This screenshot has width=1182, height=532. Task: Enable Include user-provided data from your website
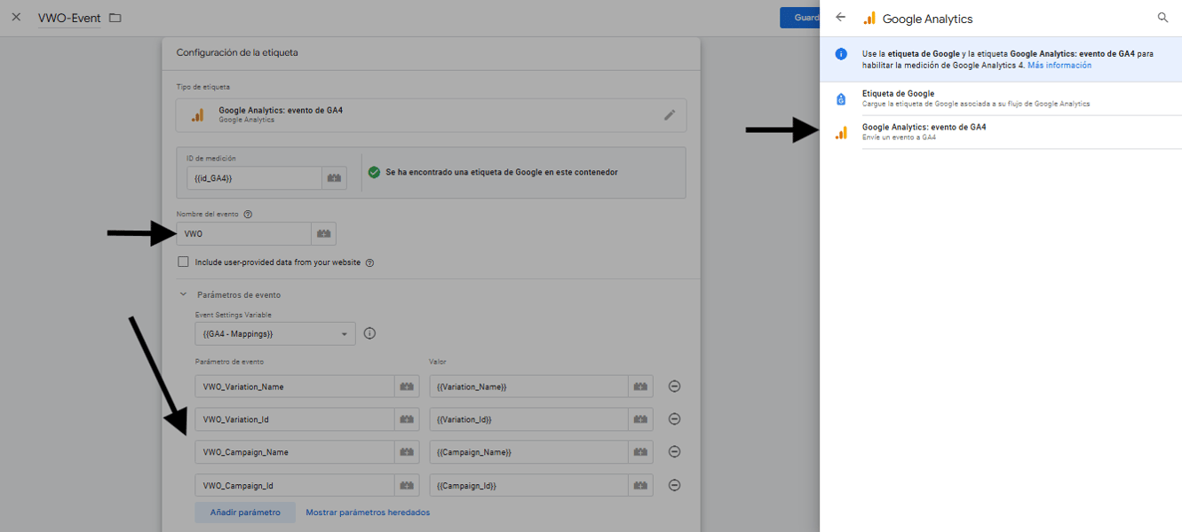point(183,262)
